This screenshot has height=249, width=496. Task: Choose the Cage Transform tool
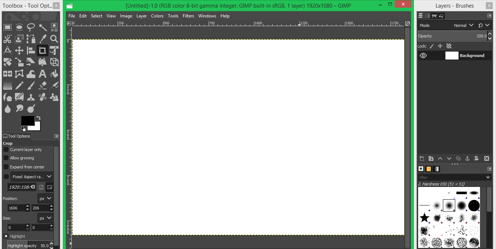(19, 74)
